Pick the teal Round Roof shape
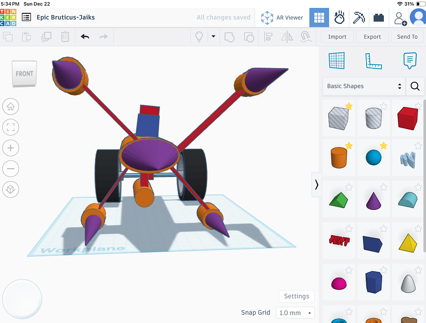This screenshot has width=426, height=323. (x=408, y=200)
